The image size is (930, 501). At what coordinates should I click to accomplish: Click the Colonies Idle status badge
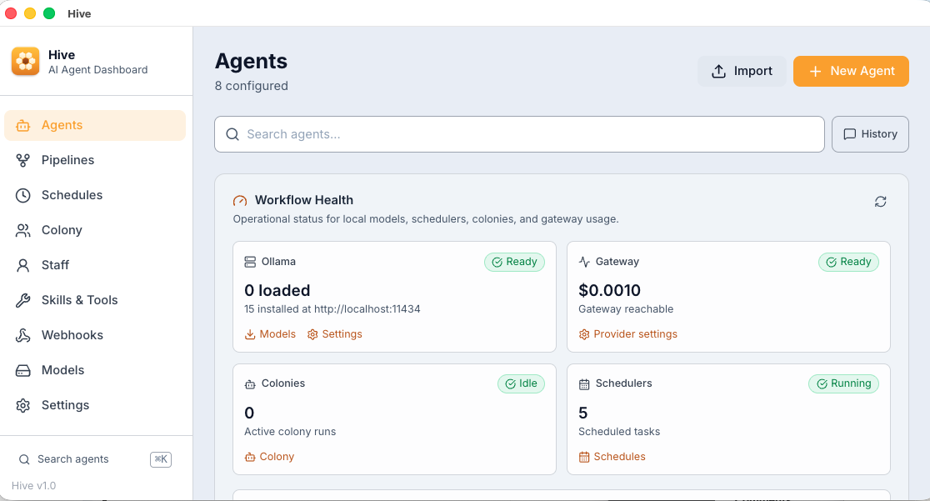522,383
